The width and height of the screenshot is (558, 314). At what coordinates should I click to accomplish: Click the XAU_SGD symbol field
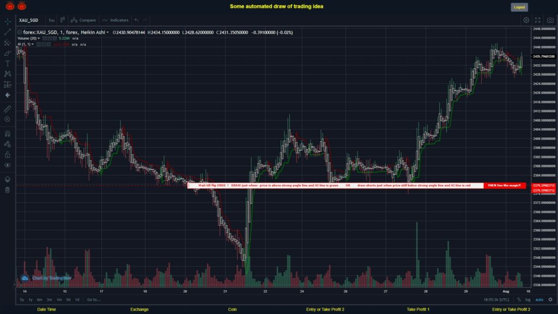tap(29, 20)
